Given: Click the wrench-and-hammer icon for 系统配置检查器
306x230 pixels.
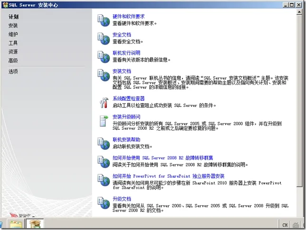Looking at the screenshot, I should coord(104,103).
